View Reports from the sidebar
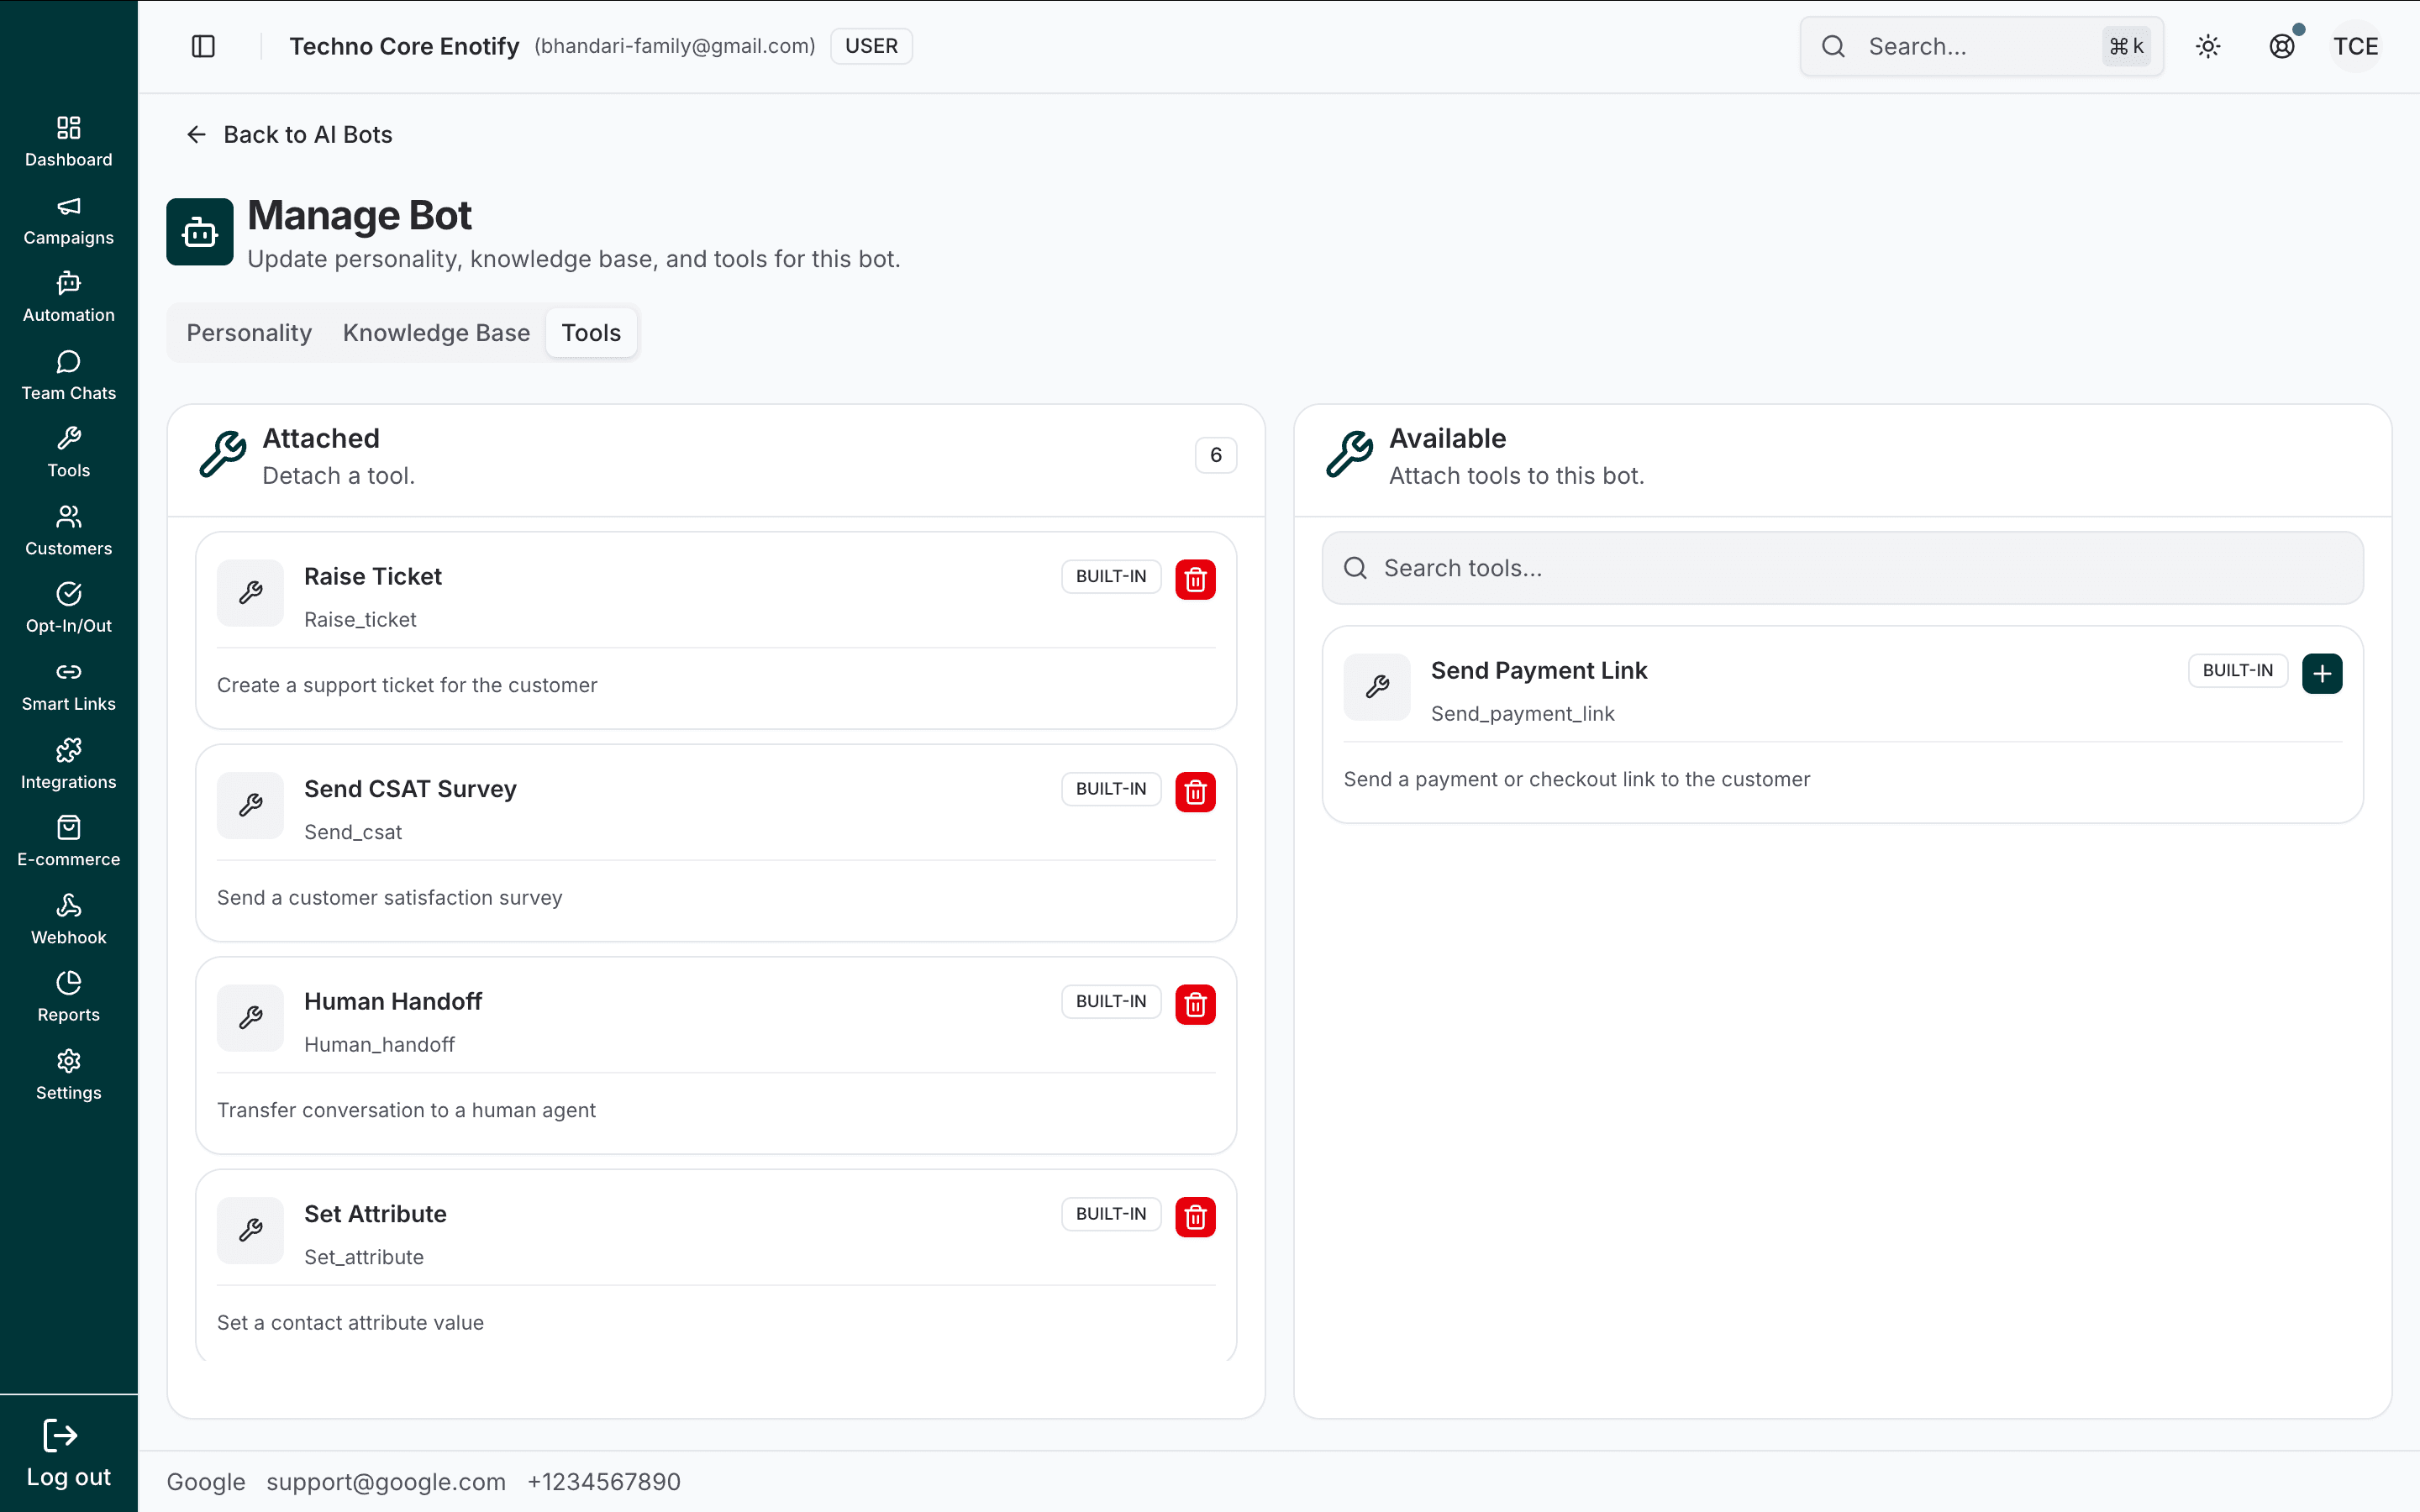Viewport: 2420px width, 1512px height. click(x=68, y=996)
